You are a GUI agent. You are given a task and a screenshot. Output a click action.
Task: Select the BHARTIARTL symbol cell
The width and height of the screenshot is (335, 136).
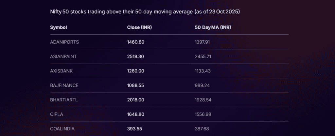[64, 100]
